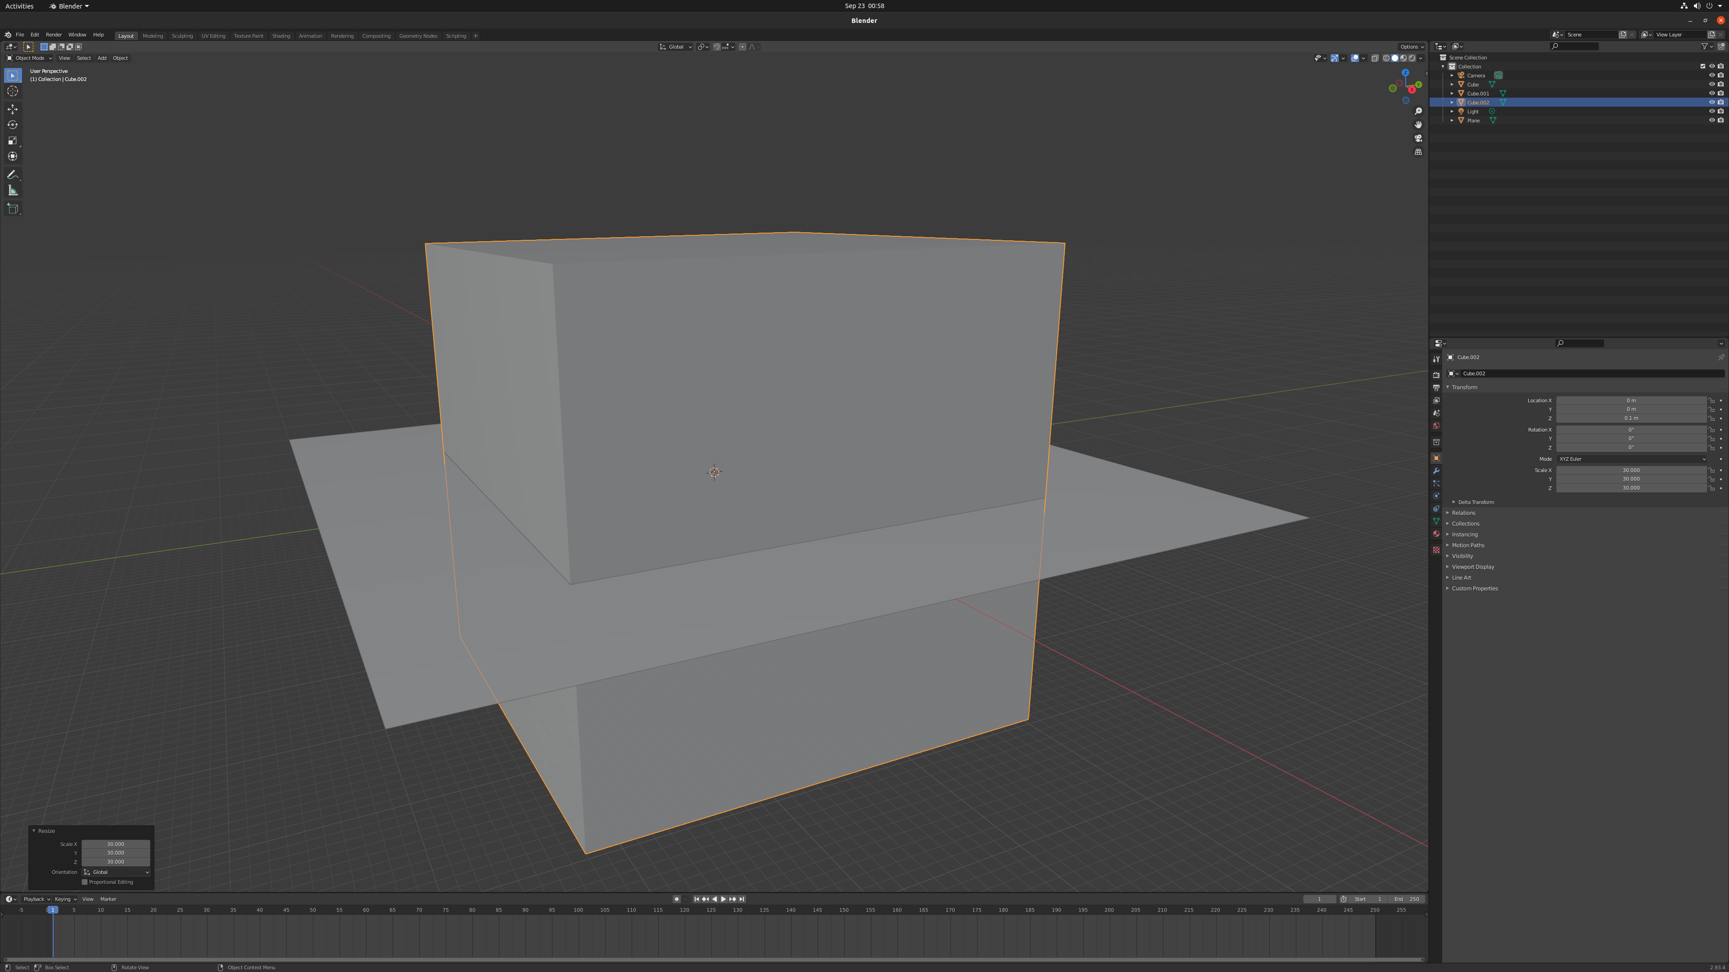Viewport: 1729px width, 972px height.
Task: Click the current frame marker at 1
Action: [x=52, y=909]
